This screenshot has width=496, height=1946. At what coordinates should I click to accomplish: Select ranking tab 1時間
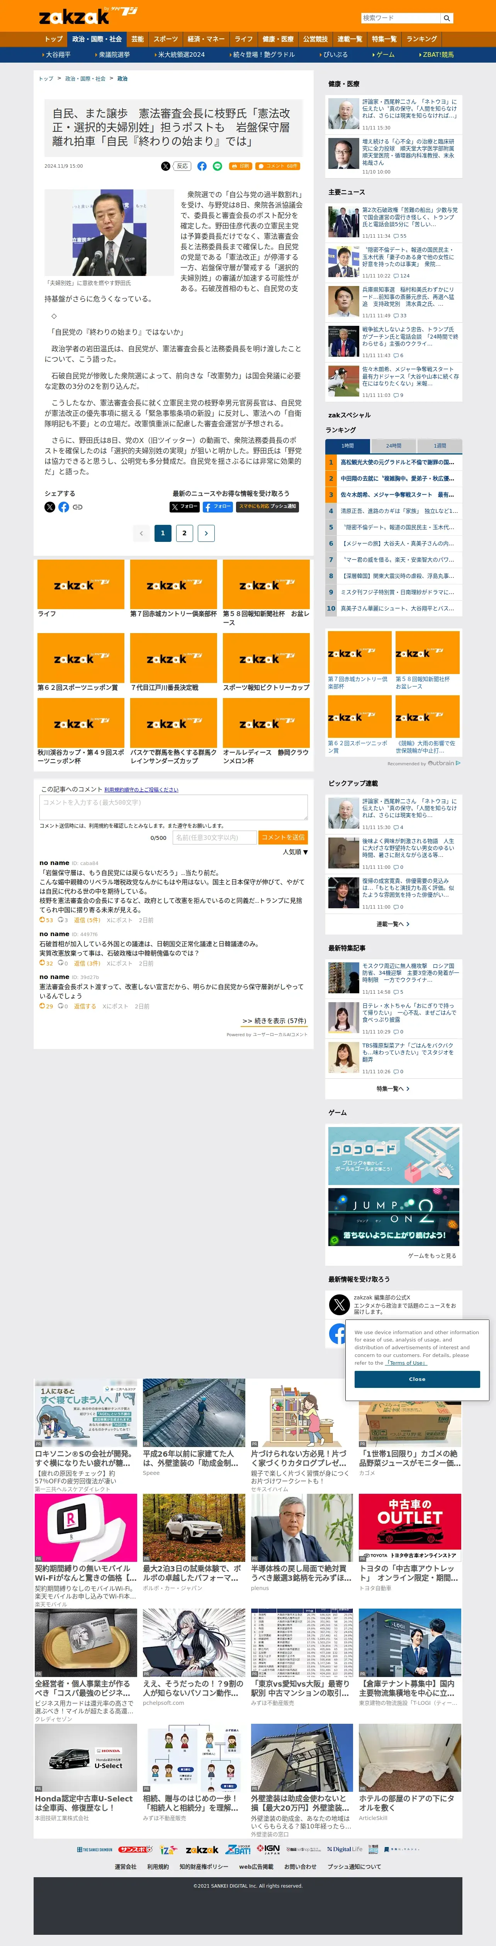click(x=348, y=446)
